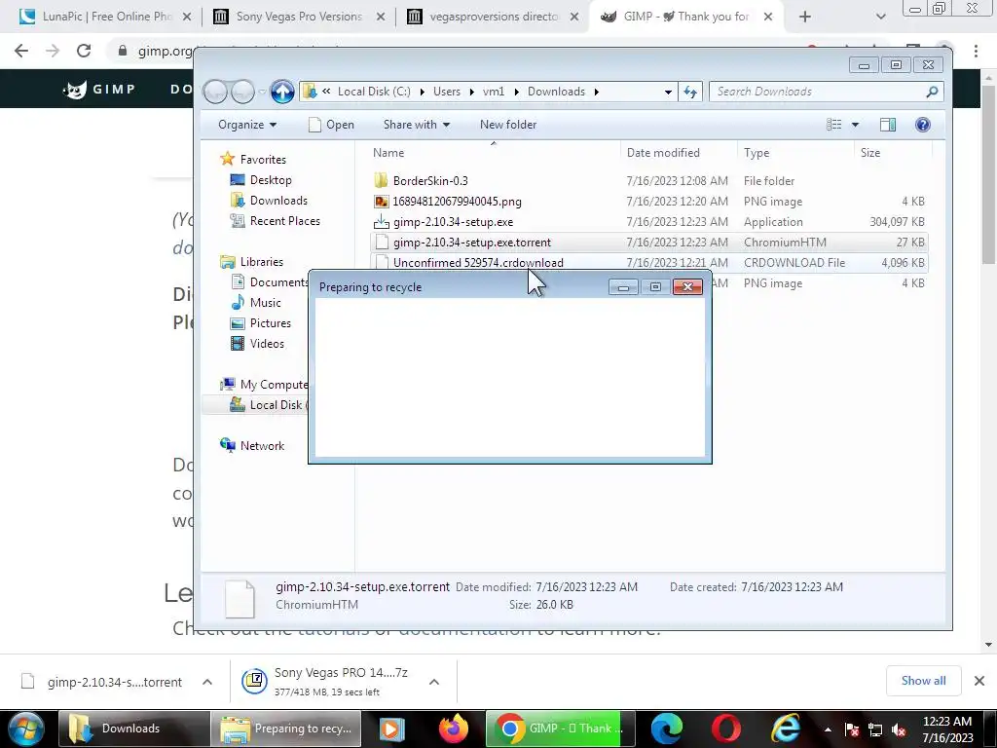Expand address bar history dropdown
This screenshot has width=997, height=748.
[x=668, y=92]
